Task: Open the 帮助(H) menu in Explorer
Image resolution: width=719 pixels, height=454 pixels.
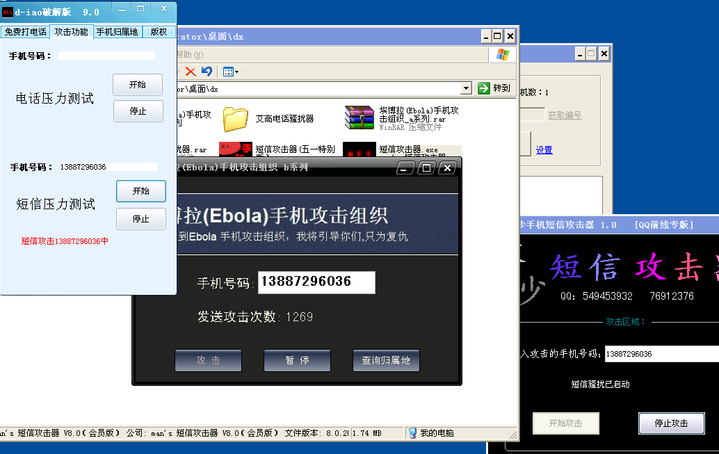Action: pyautogui.click(x=191, y=54)
